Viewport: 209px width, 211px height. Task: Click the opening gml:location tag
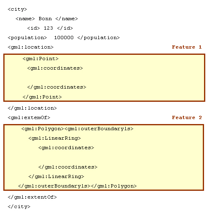[31, 47]
